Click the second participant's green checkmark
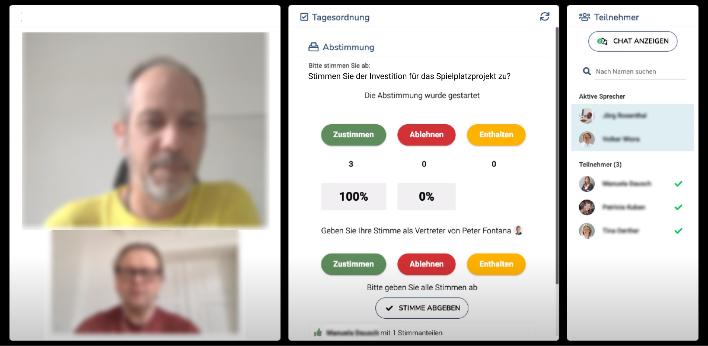 pyautogui.click(x=678, y=207)
